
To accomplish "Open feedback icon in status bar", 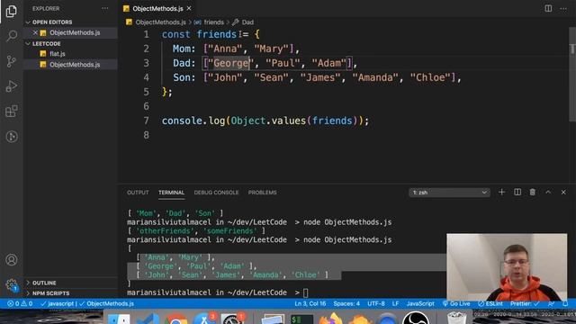I will [551, 304].
